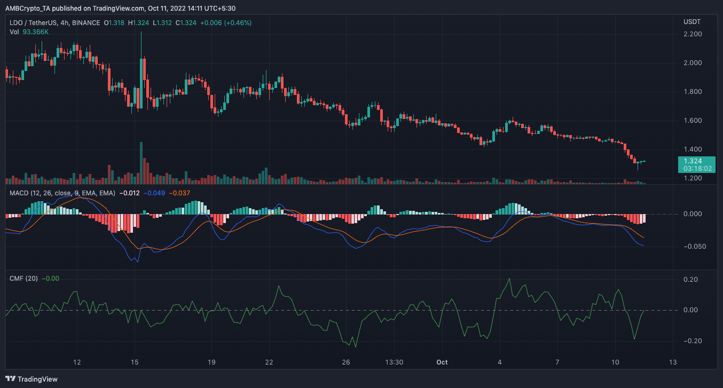Click the Oct label on the time axis
The image size is (723, 388).
click(442, 362)
